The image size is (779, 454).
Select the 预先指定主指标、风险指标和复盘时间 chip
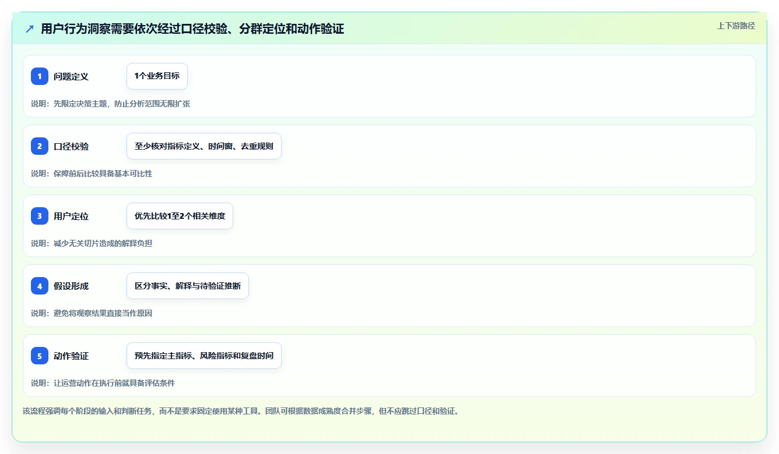(204, 356)
